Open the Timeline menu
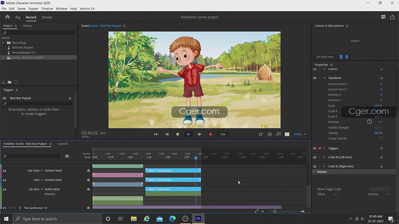The width and height of the screenshot is (399, 224). pos(47,9)
